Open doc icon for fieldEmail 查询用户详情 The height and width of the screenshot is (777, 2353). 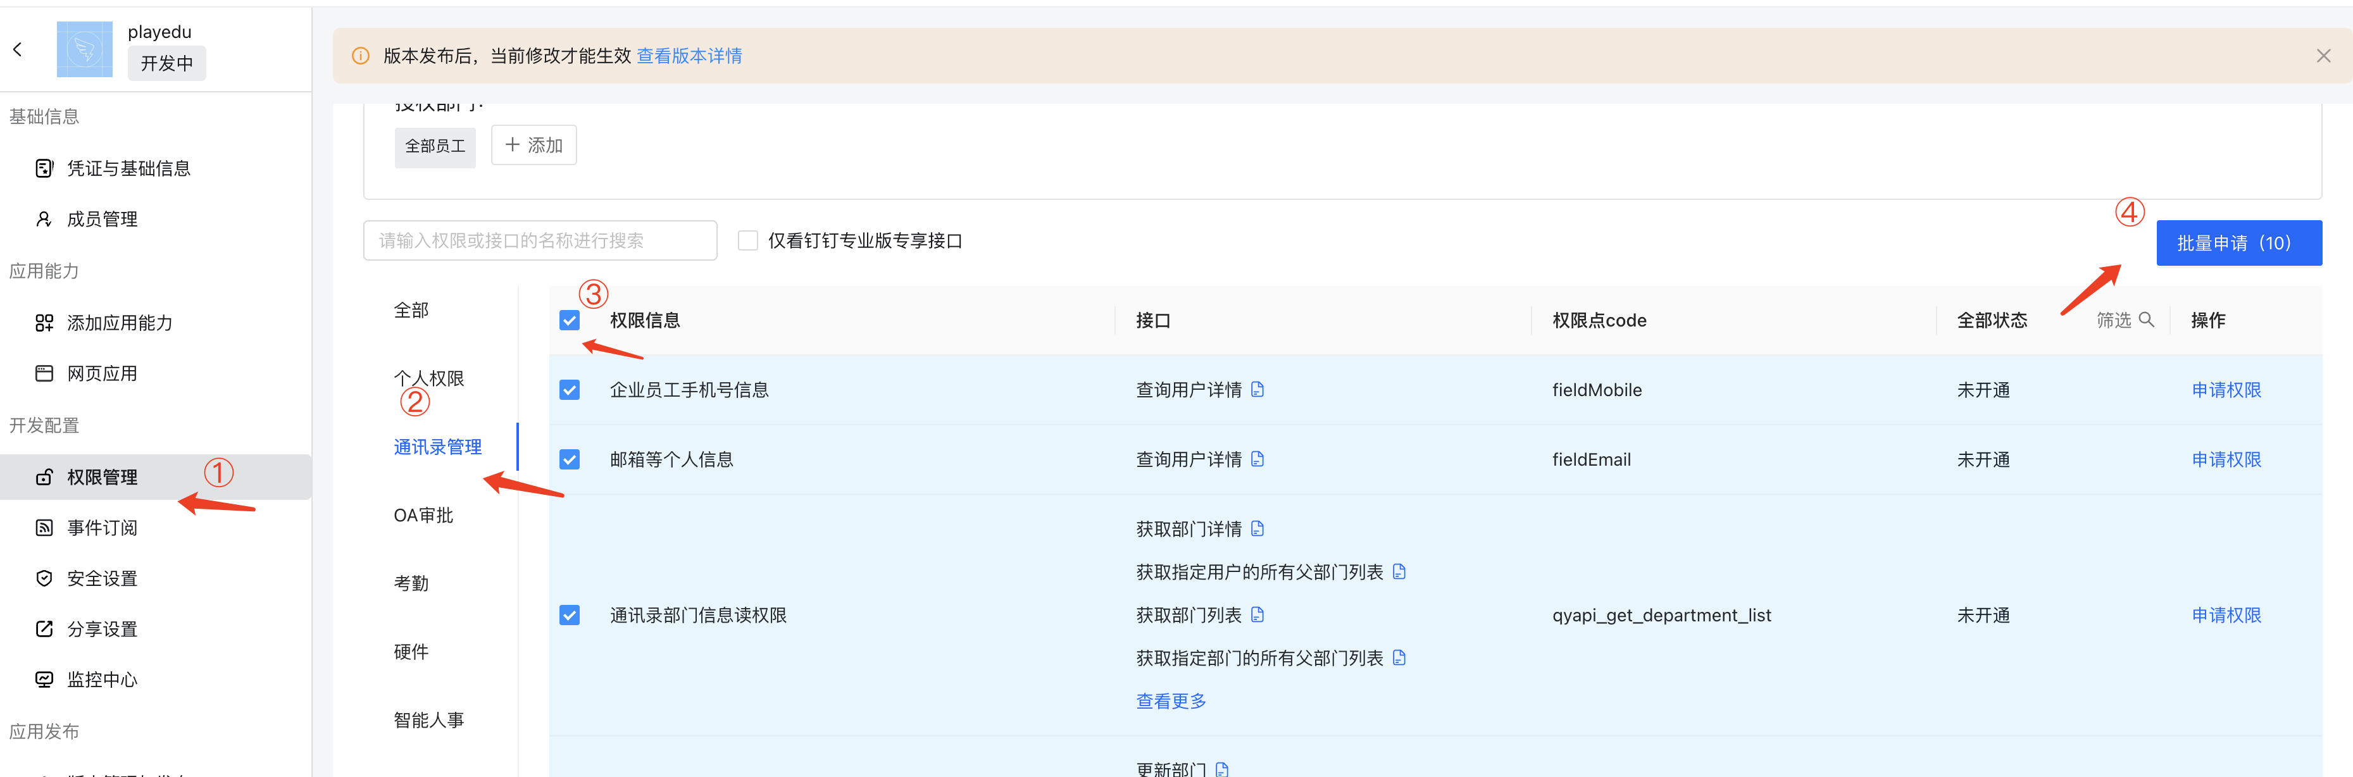pyautogui.click(x=1258, y=459)
